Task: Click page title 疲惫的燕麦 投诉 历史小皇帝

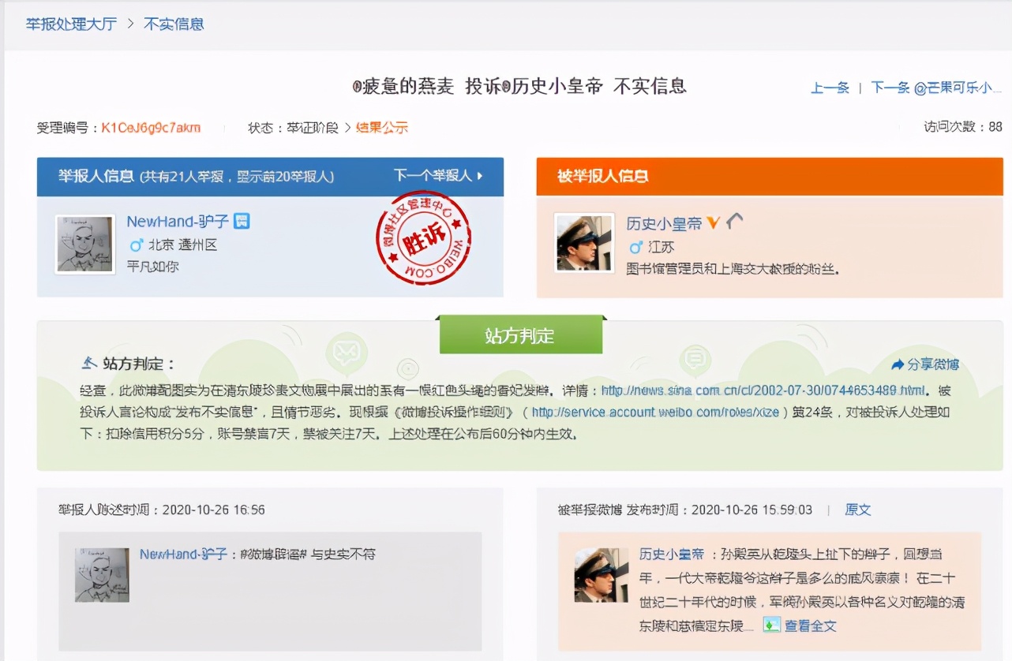Action: point(519,86)
